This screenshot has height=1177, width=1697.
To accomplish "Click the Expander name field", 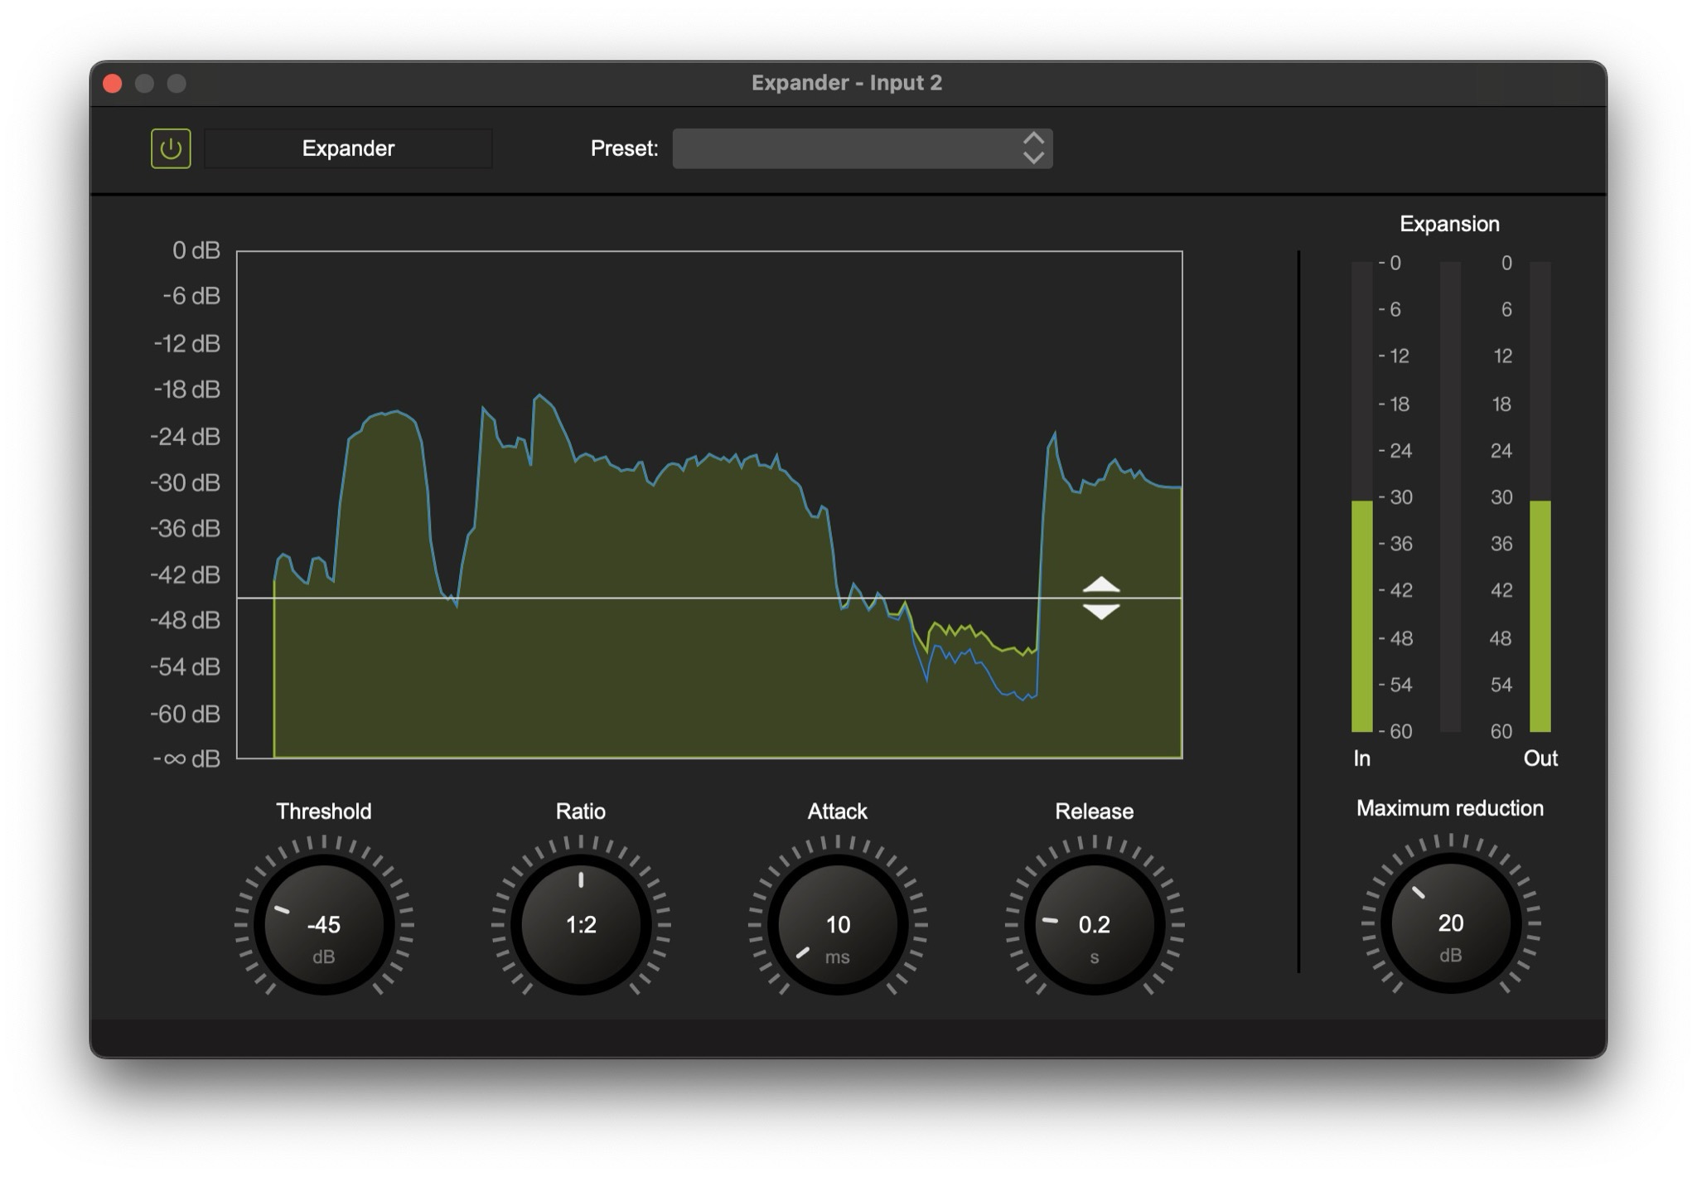I will click(348, 148).
